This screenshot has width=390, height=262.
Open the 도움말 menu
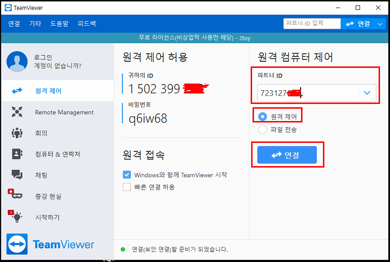[x=59, y=24]
